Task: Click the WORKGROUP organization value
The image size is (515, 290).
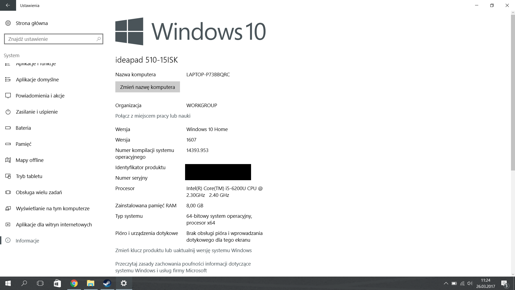Action: point(202,105)
